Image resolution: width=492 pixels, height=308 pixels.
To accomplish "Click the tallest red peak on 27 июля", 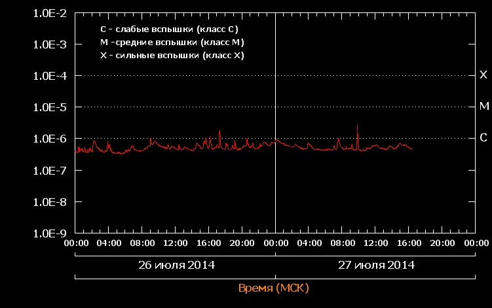I will (x=357, y=126).
